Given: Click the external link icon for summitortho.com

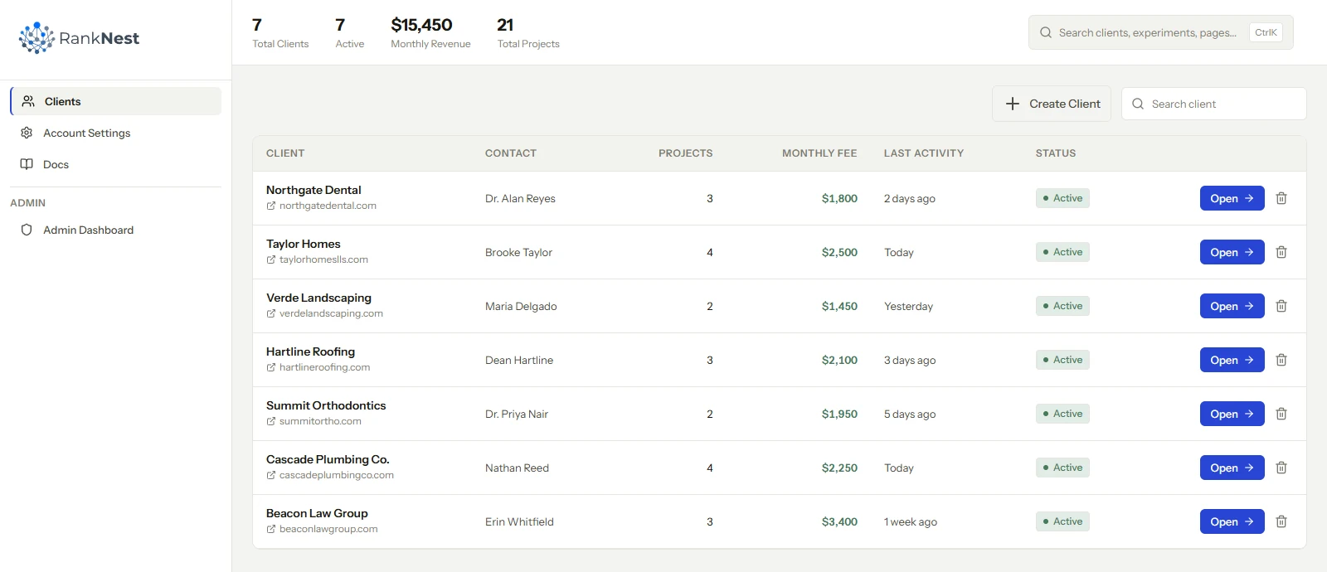Looking at the screenshot, I should 271,421.
